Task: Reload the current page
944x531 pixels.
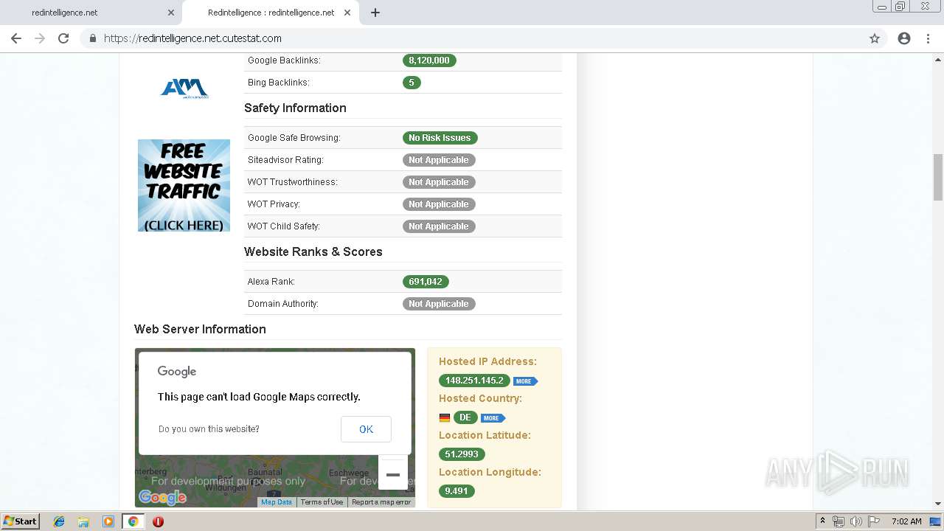Action: click(63, 38)
